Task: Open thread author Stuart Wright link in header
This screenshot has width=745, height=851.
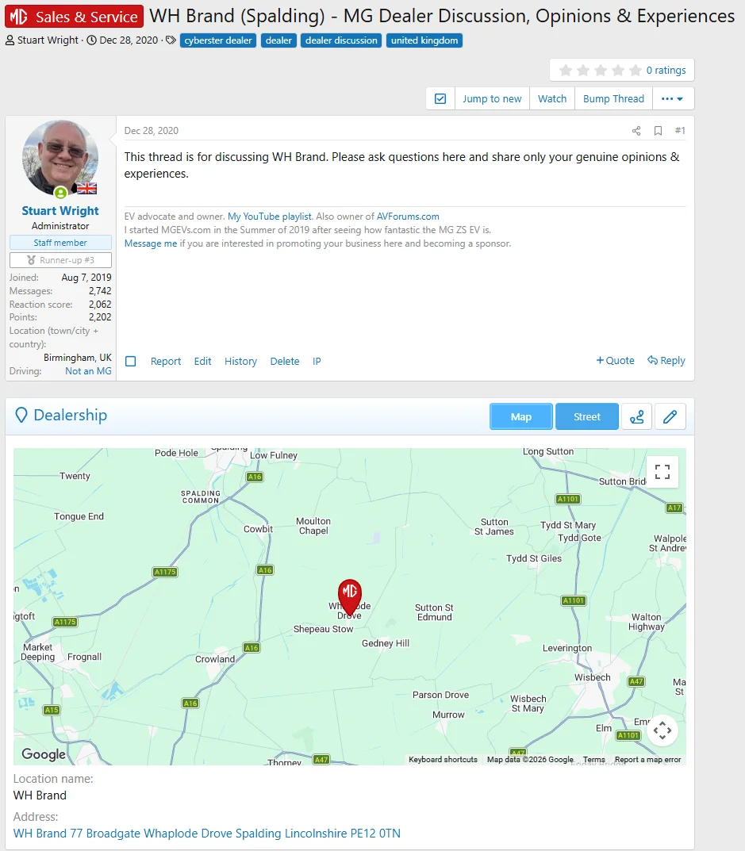Action: coord(48,40)
